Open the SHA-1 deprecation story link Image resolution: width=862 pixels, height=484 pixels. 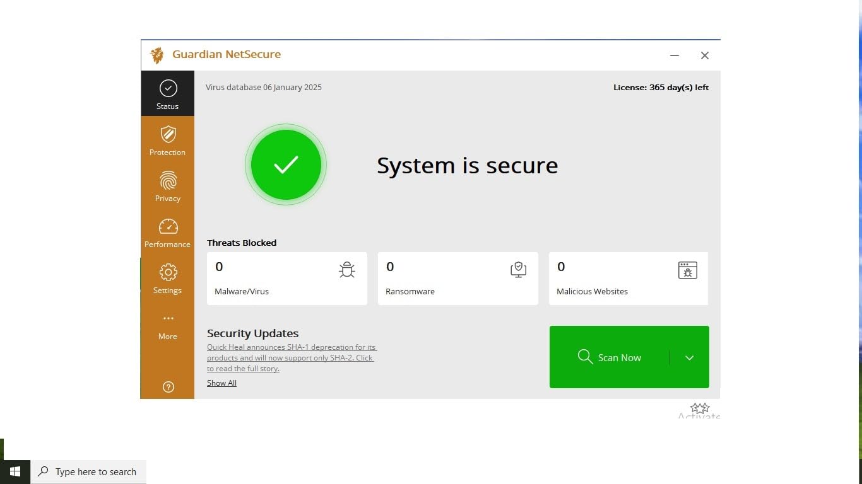click(291, 357)
